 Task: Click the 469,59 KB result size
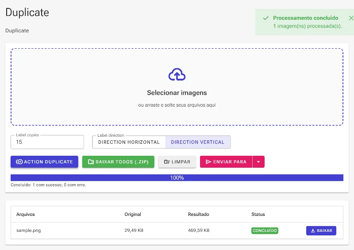[x=199, y=231]
